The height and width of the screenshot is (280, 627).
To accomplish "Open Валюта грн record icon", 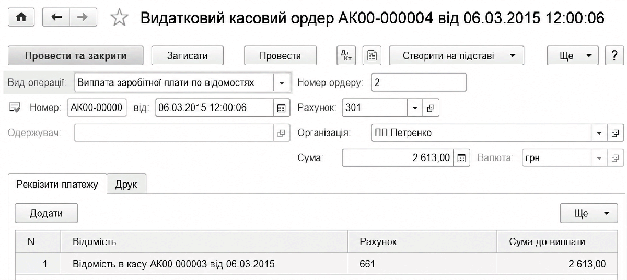I will pos(614,157).
